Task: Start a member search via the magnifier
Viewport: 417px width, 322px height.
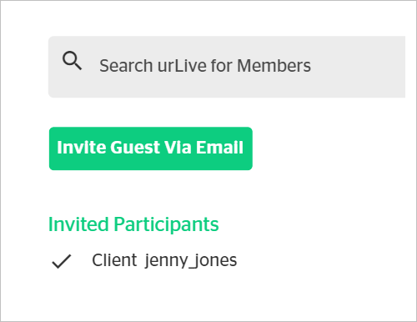Action: pos(72,60)
